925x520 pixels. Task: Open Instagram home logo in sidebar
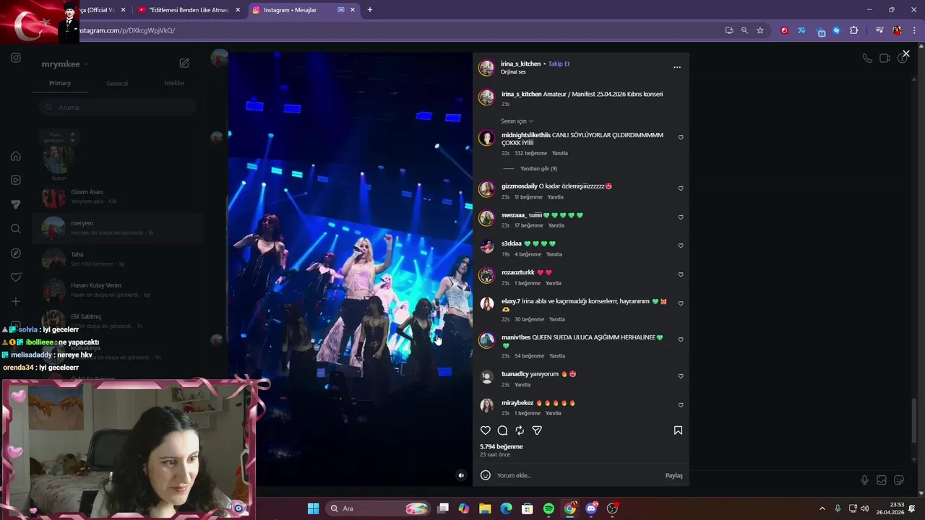tap(16, 58)
